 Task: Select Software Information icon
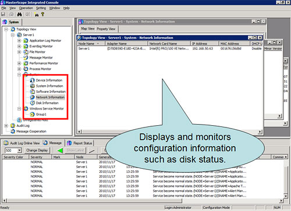click(x=32, y=92)
